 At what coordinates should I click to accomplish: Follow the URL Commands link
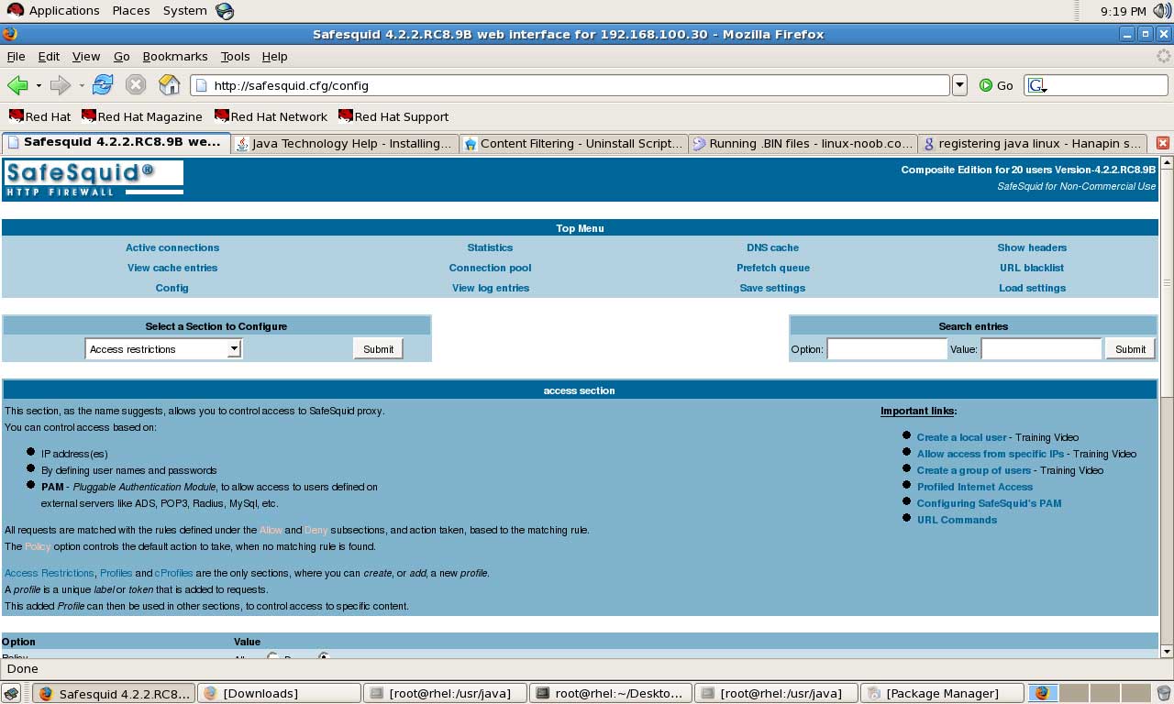tap(957, 520)
